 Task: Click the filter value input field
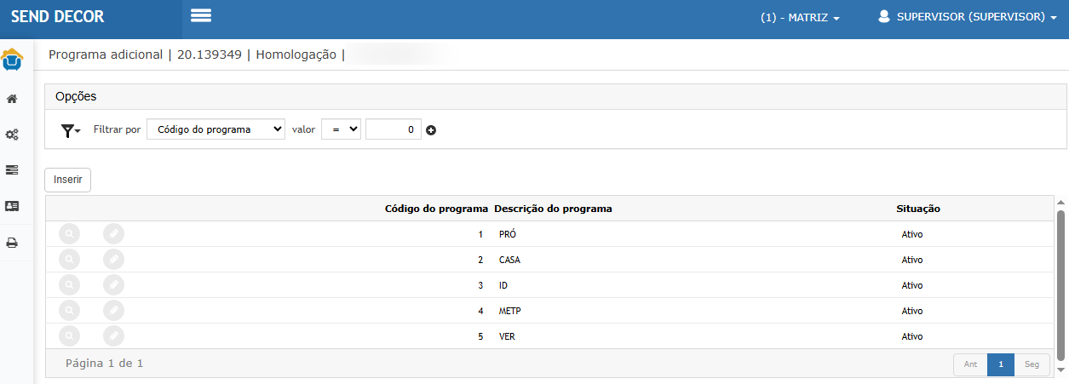pos(394,129)
